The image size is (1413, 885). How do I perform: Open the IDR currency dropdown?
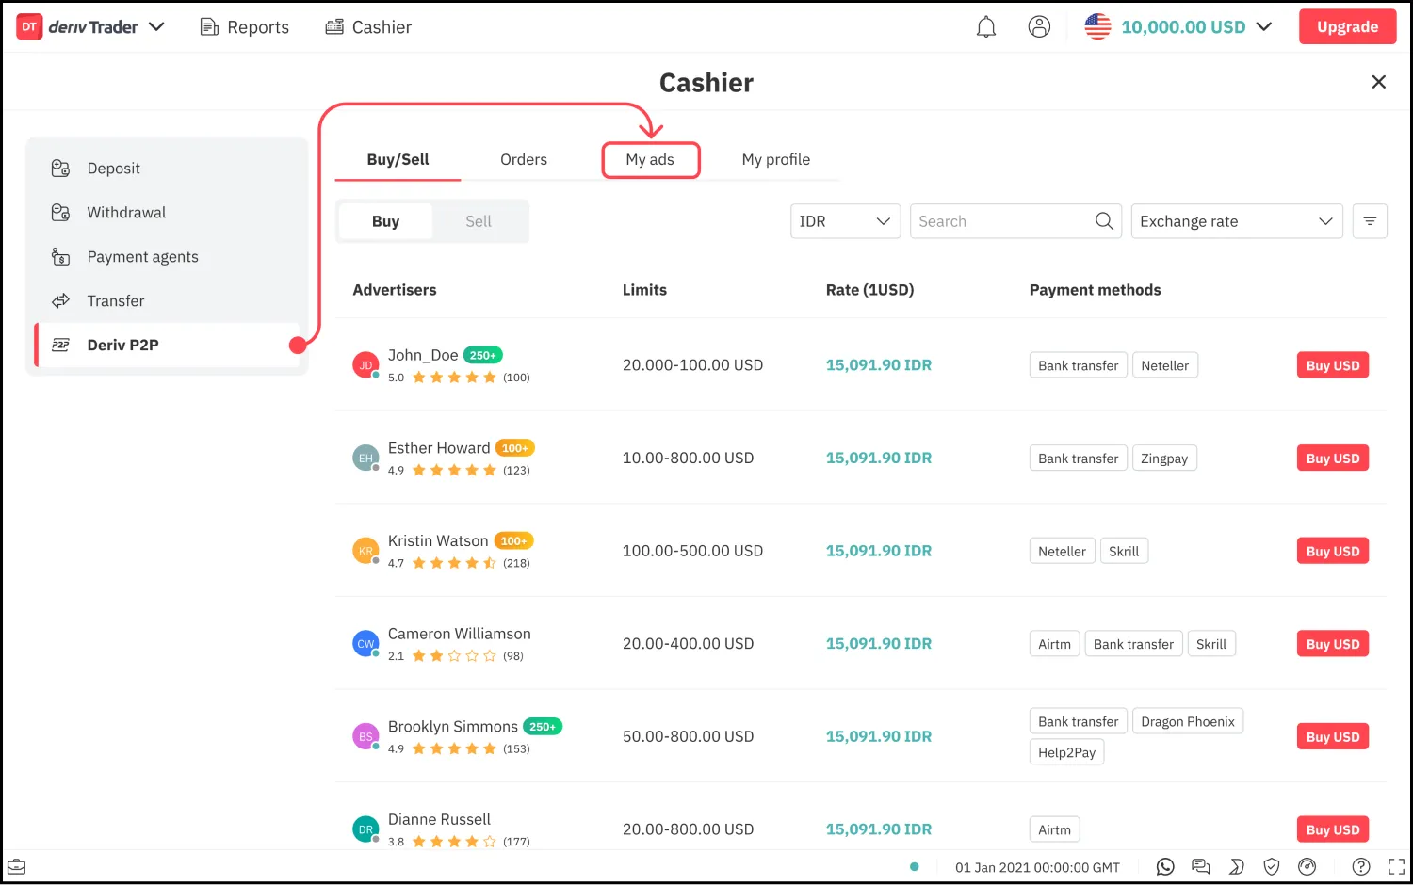(845, 221)
